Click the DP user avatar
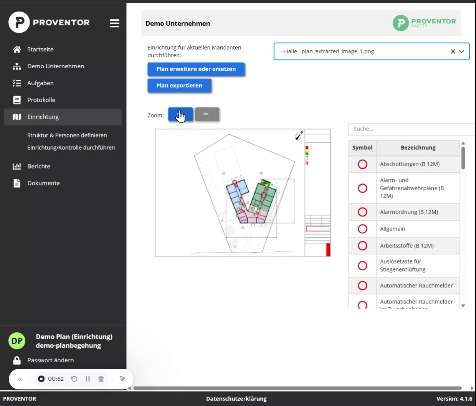This screenshot has width=476, height=406. coord(17,341)
